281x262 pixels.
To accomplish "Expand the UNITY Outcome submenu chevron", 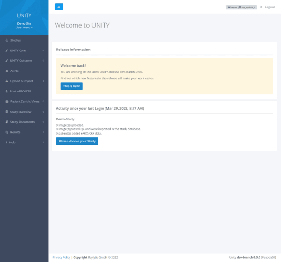I will (43, 61).
